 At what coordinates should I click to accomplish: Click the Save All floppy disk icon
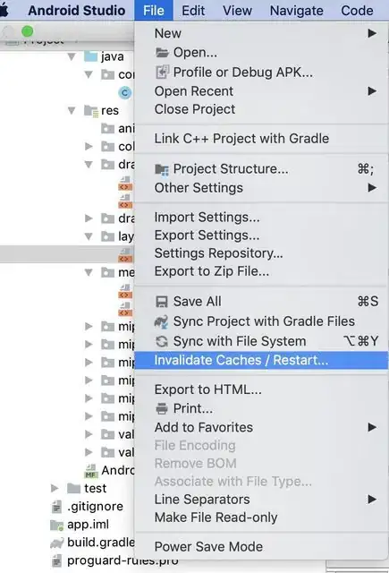(162, 302)
